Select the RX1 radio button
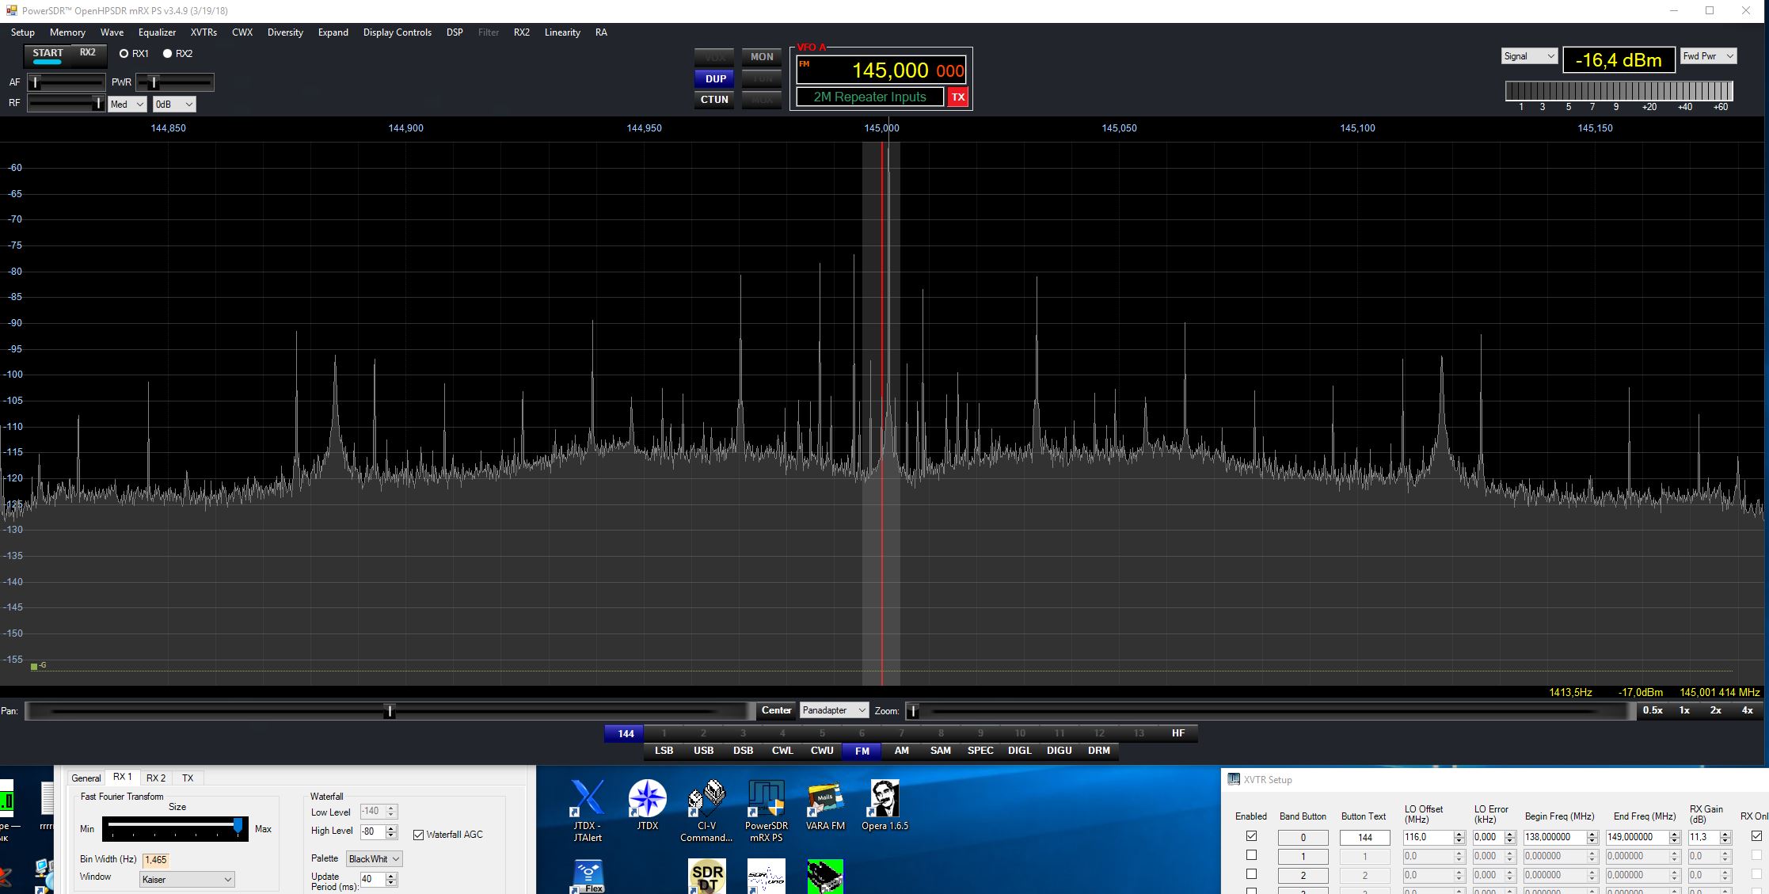Image resolution: width=1769 pixels, height=894 pixels. [x=124, y=54]
